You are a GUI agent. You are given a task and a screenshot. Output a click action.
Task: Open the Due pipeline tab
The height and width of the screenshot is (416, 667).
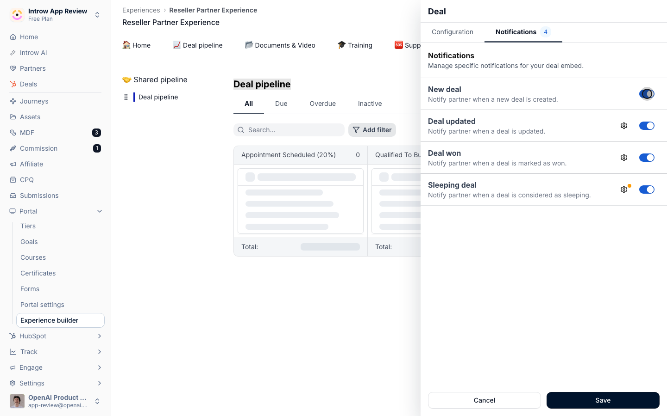point(281,104)
